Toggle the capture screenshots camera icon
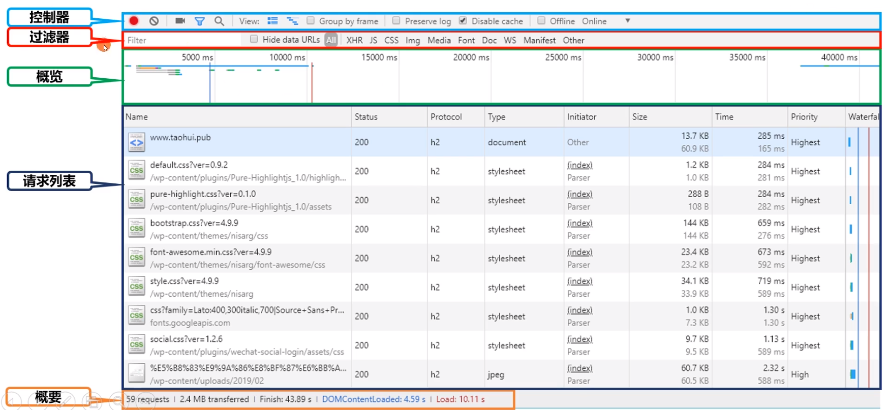The width and height of the screenshot is (888, 410). (180, 21)
